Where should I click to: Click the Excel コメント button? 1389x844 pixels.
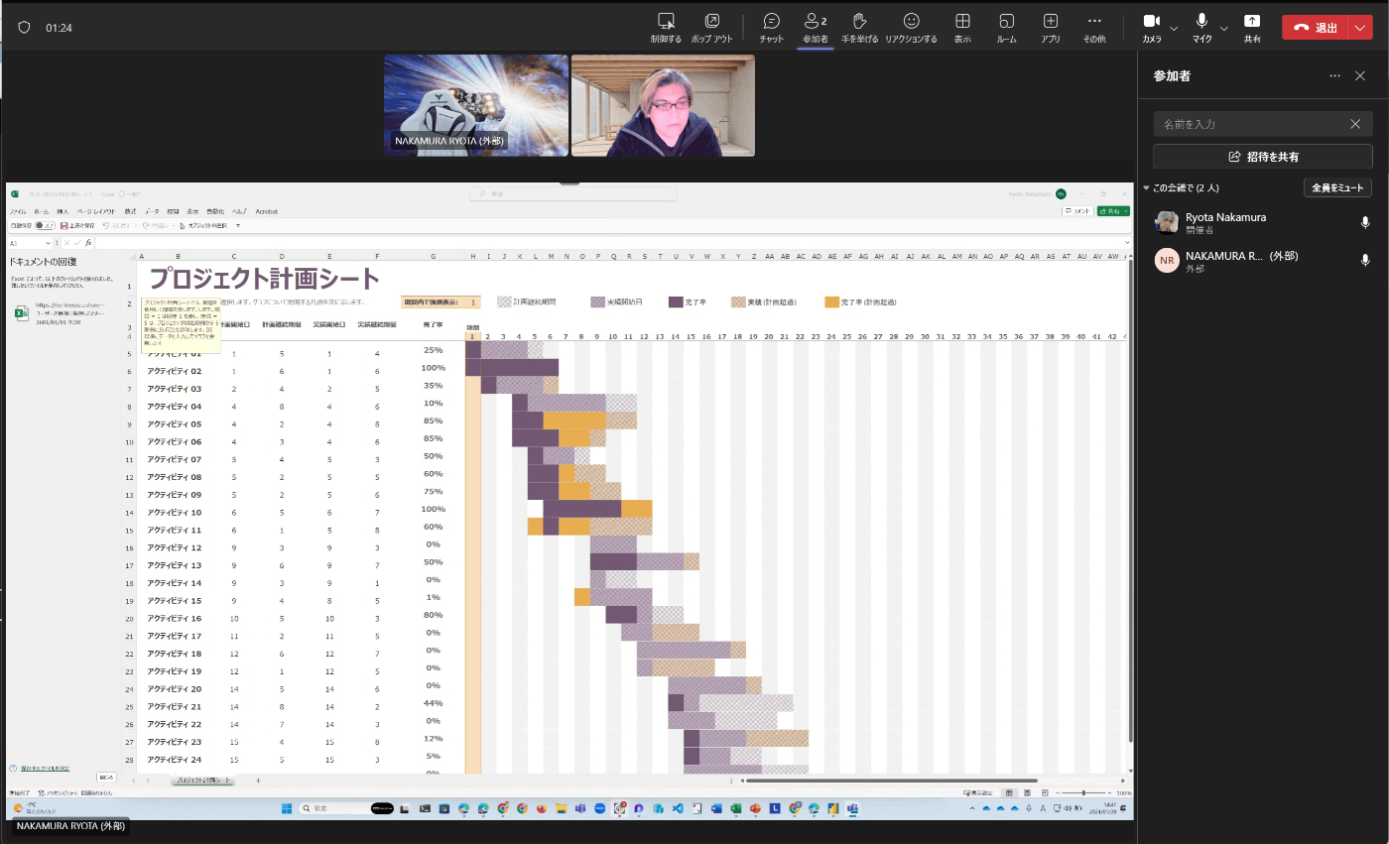coord(1077,211)
